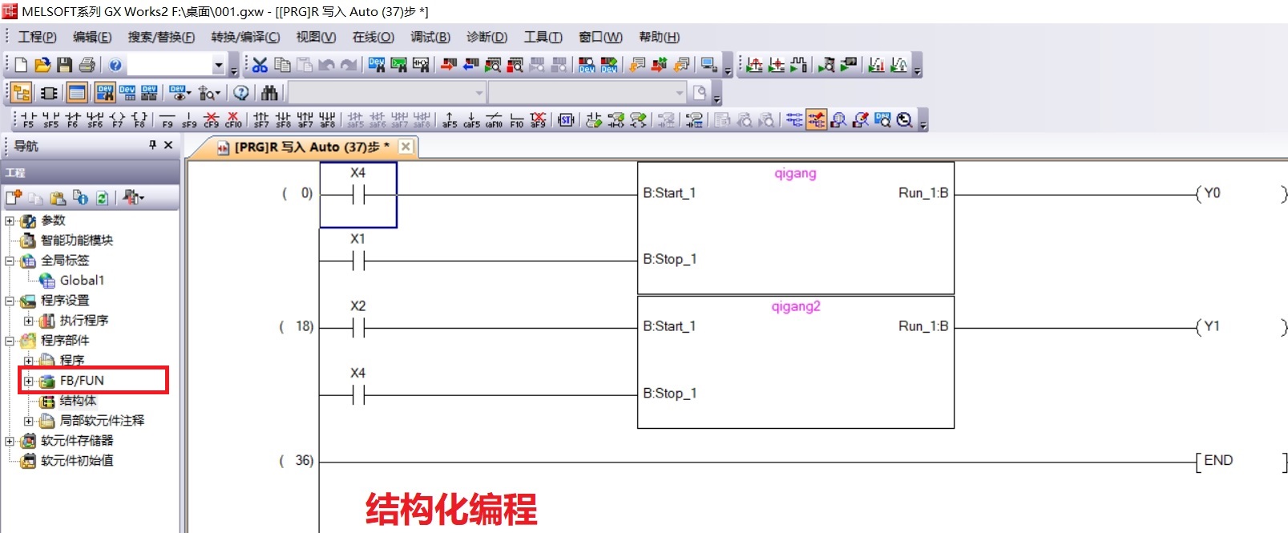This screenshot has height=533, width=1288.
Task: Click the qigang function block
Action: (x=795, y=228)
